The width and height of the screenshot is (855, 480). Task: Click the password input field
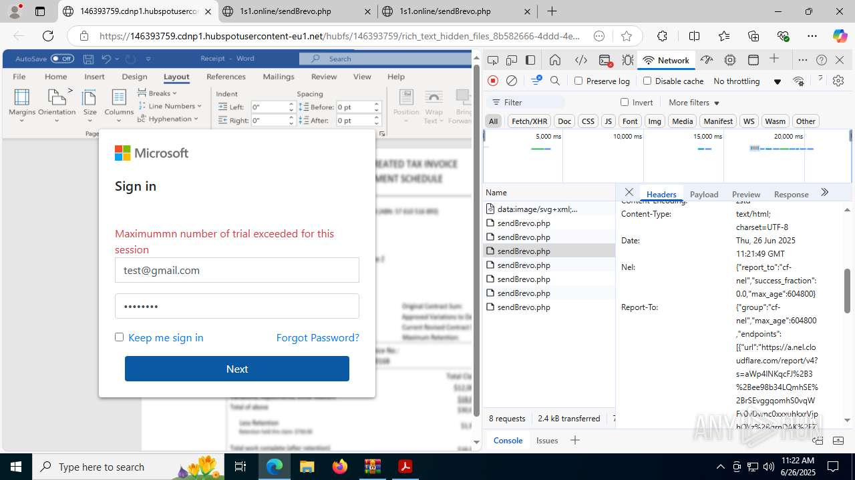point(237,306)
